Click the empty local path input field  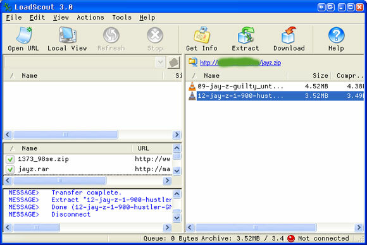pyautogui.click(x=80, y=63)
